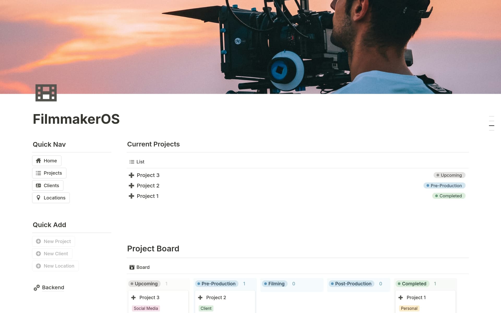Click the FilmmakerOS film strip page icon
The width and height of the screenshot is (501, 313).
click(x=46, y=93)
